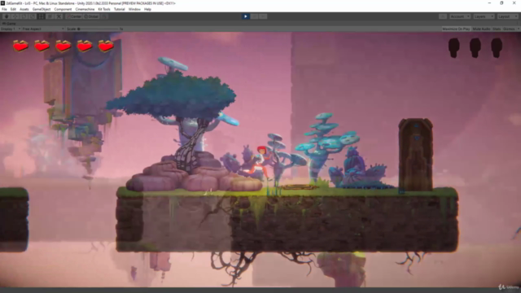Viewport: 521px width, 293px height.
Task: Open the Layers dropdown
Action: pyautogui.click(x=484, y=16)
